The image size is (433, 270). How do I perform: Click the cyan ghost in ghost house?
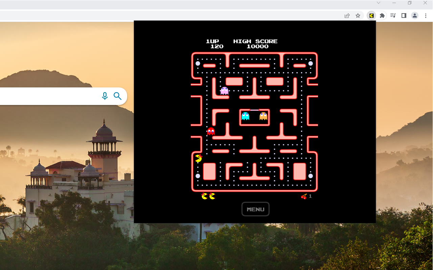click(x=245, y=116)
